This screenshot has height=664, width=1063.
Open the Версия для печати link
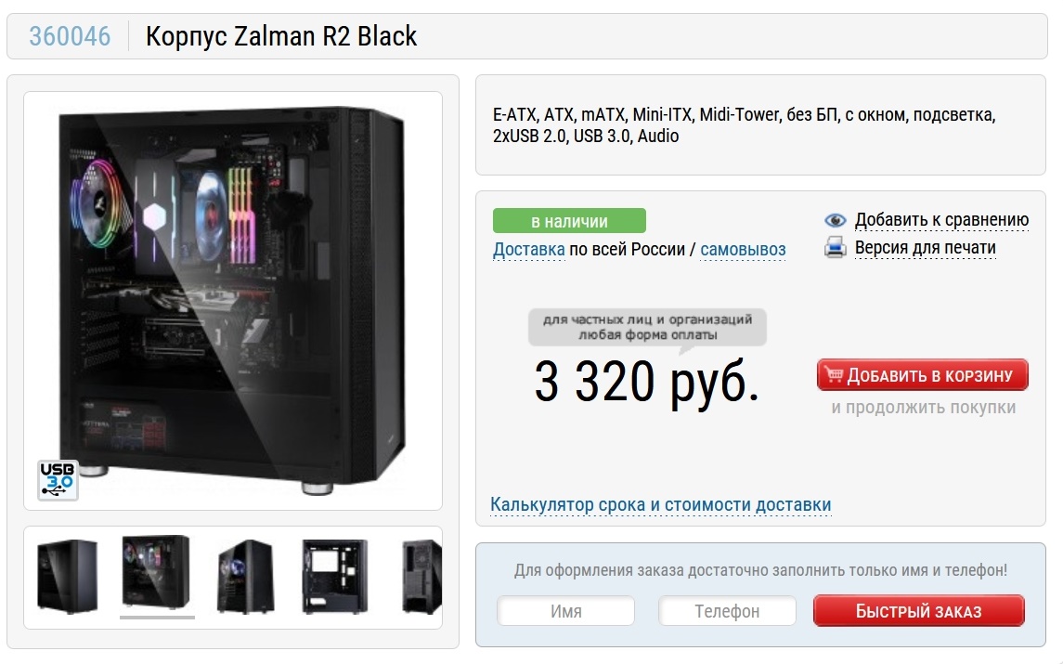pyautogui.click(x=926, y=248)
